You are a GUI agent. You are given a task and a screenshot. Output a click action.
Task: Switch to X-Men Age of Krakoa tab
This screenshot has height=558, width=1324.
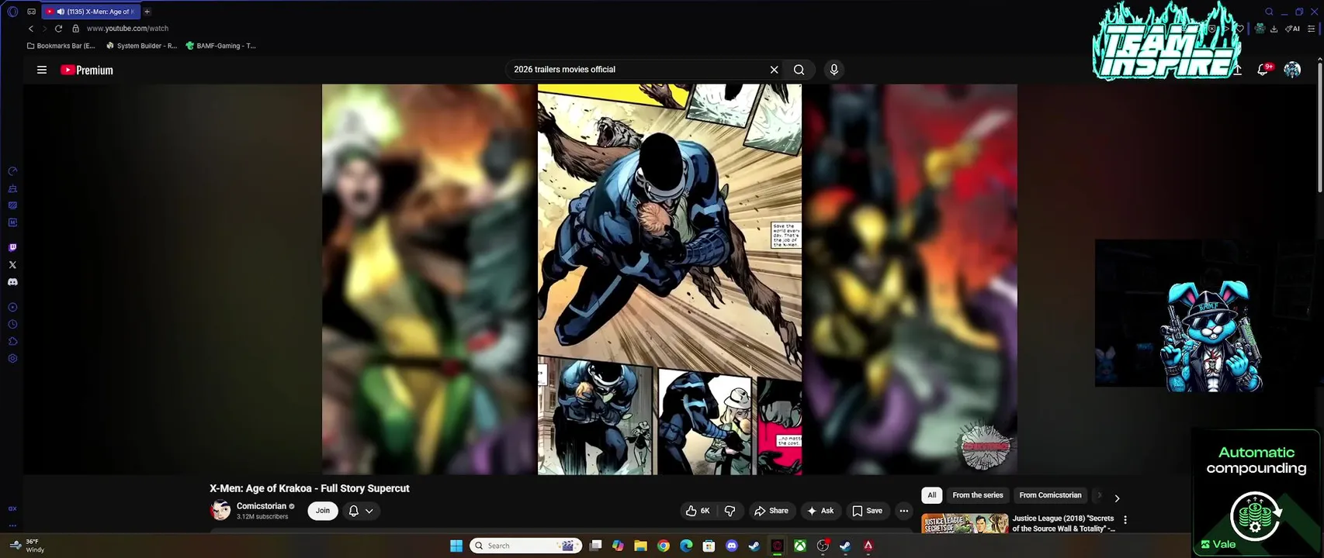pyautogui.click(x=91, y=12)
